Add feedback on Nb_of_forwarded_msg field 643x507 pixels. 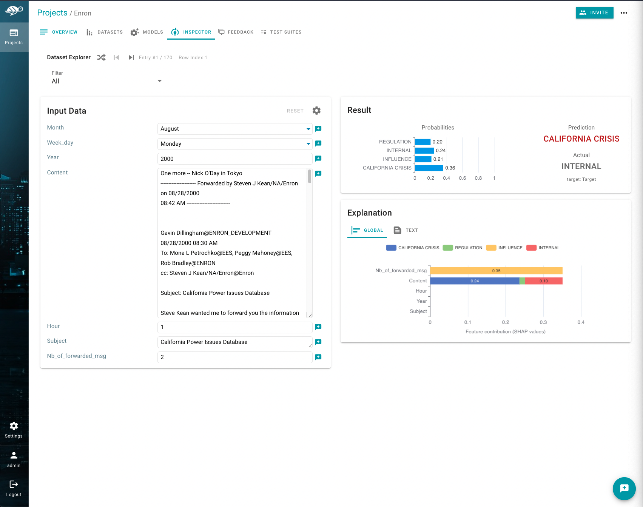[x=318, y=357]
